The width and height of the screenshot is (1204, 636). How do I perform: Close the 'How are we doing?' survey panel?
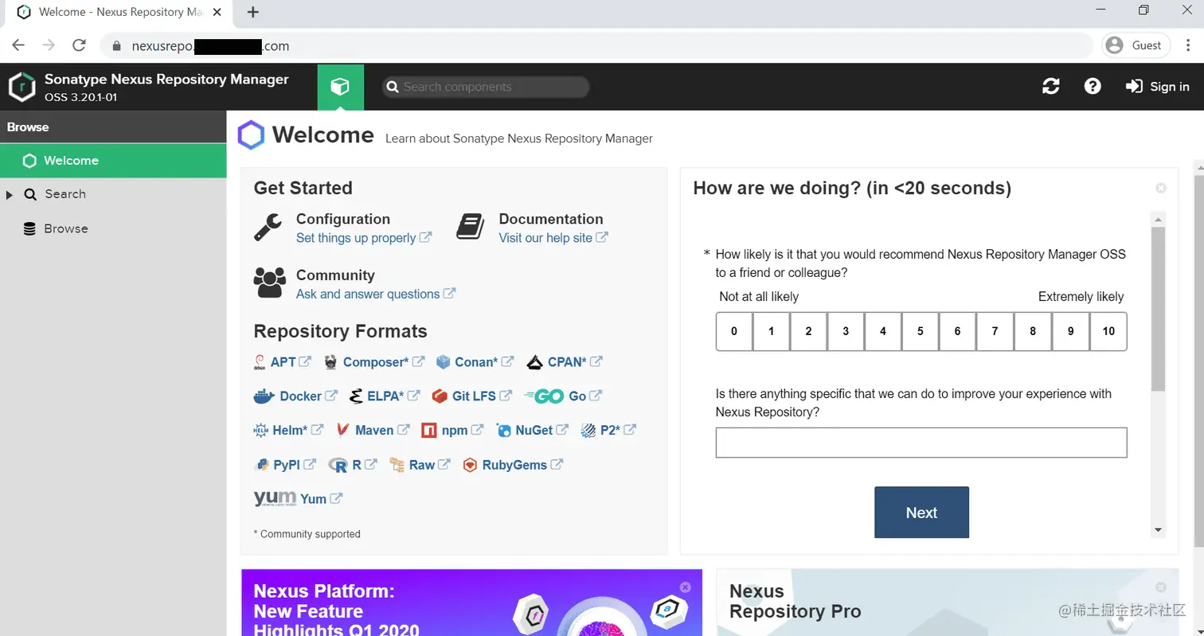1161,188
